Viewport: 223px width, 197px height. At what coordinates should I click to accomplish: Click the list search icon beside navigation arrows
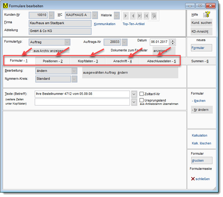coord(154,16)
